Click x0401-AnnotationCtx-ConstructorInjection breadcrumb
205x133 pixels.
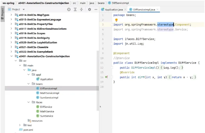coord(44,3)
